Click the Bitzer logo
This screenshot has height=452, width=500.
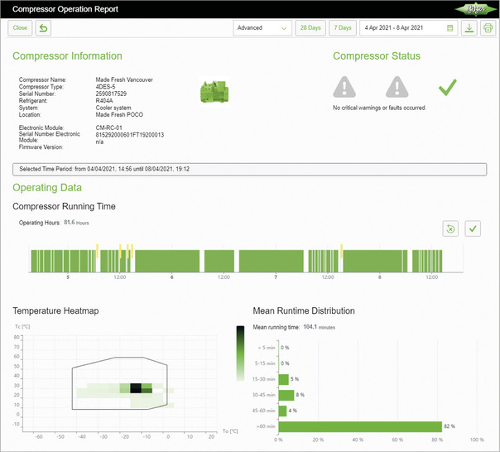[474, 9]
